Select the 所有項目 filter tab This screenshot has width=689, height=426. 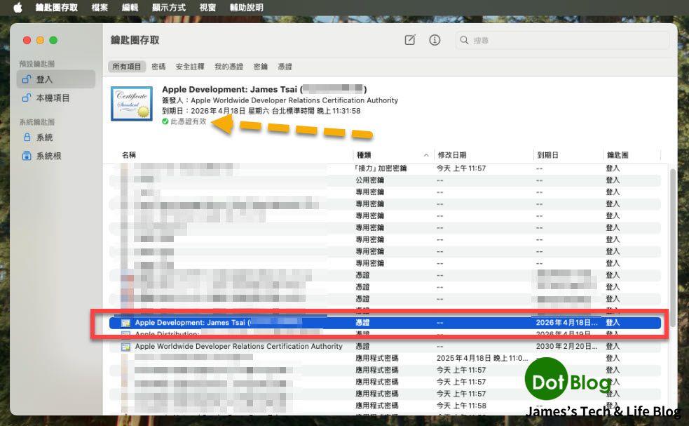(x=128, y=67)
